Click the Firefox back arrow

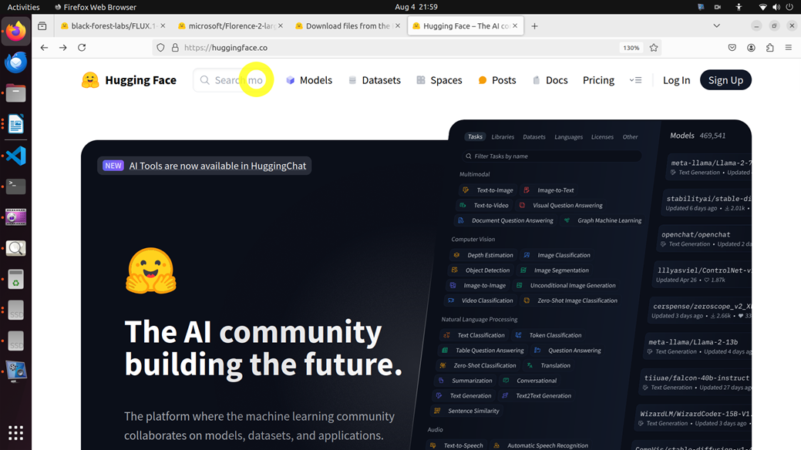pyautogui.click(x=45, y=48)
